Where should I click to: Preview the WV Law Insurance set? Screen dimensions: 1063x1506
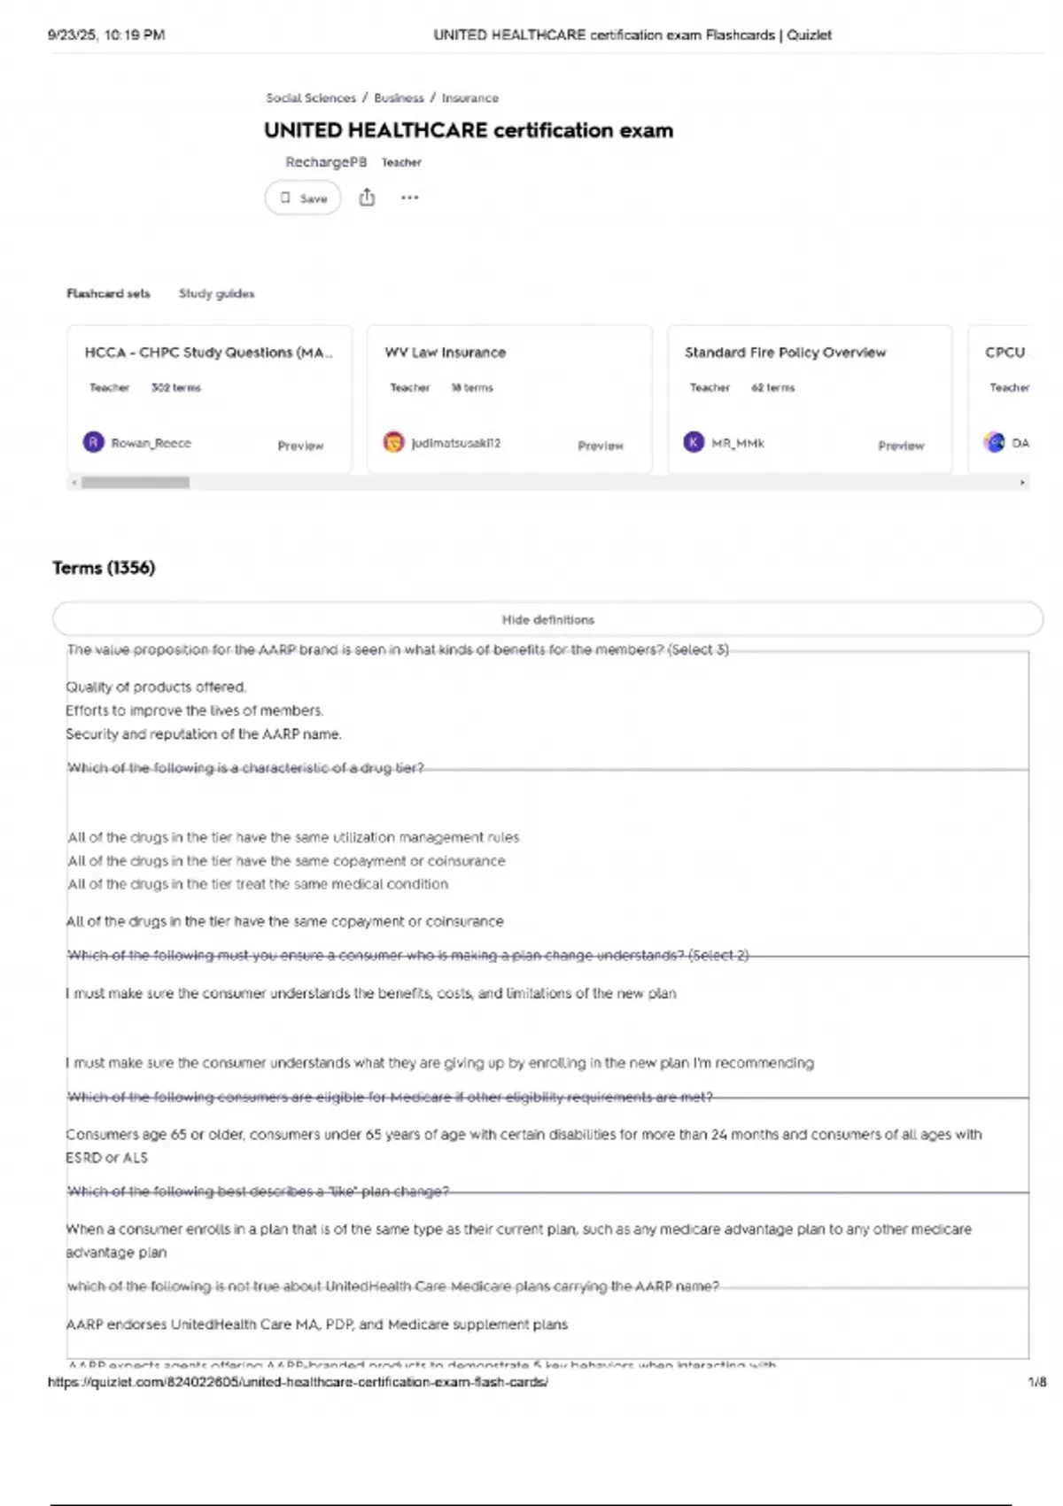[x=601, y=446]
